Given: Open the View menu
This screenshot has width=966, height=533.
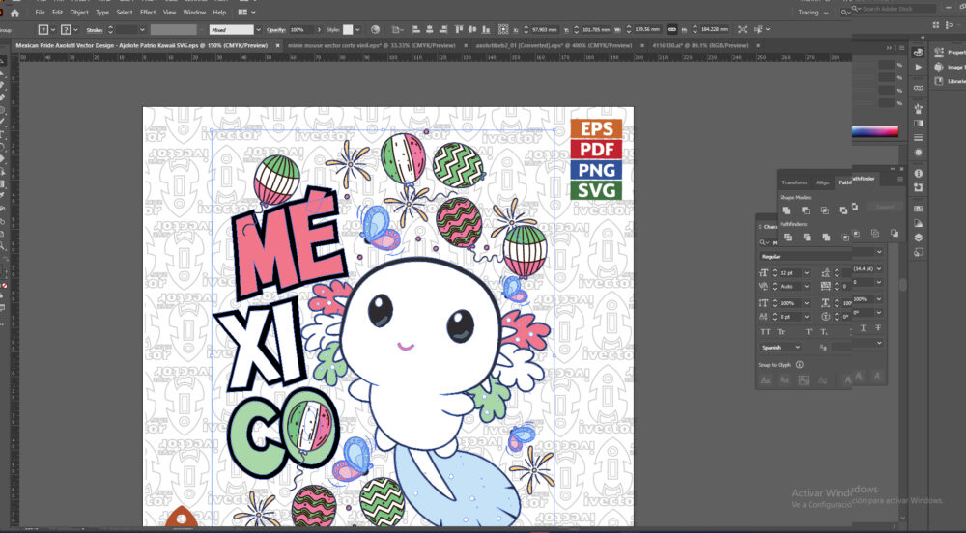Looking at the screenshot, I should 169,13.
